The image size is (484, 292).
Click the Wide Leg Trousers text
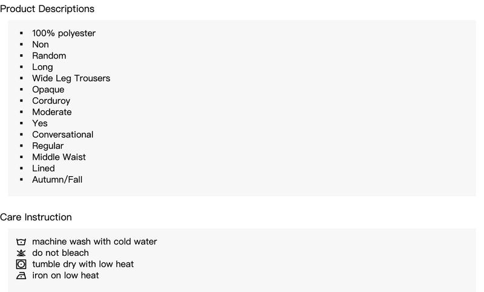tap(71, 78)
